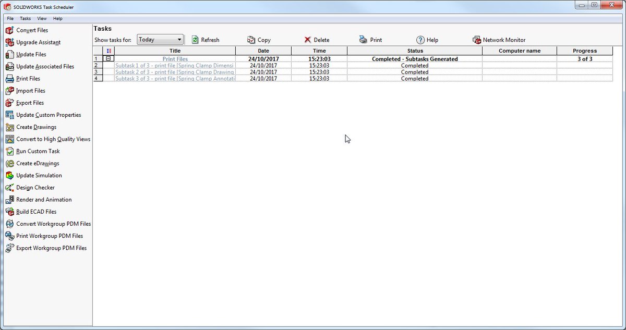The height and width of the screenshot is (330, 626).
Task: Open Subtask 3 of 3 link
Action: click(175, 79)
